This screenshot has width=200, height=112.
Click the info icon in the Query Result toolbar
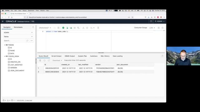[x=44, y=60]
